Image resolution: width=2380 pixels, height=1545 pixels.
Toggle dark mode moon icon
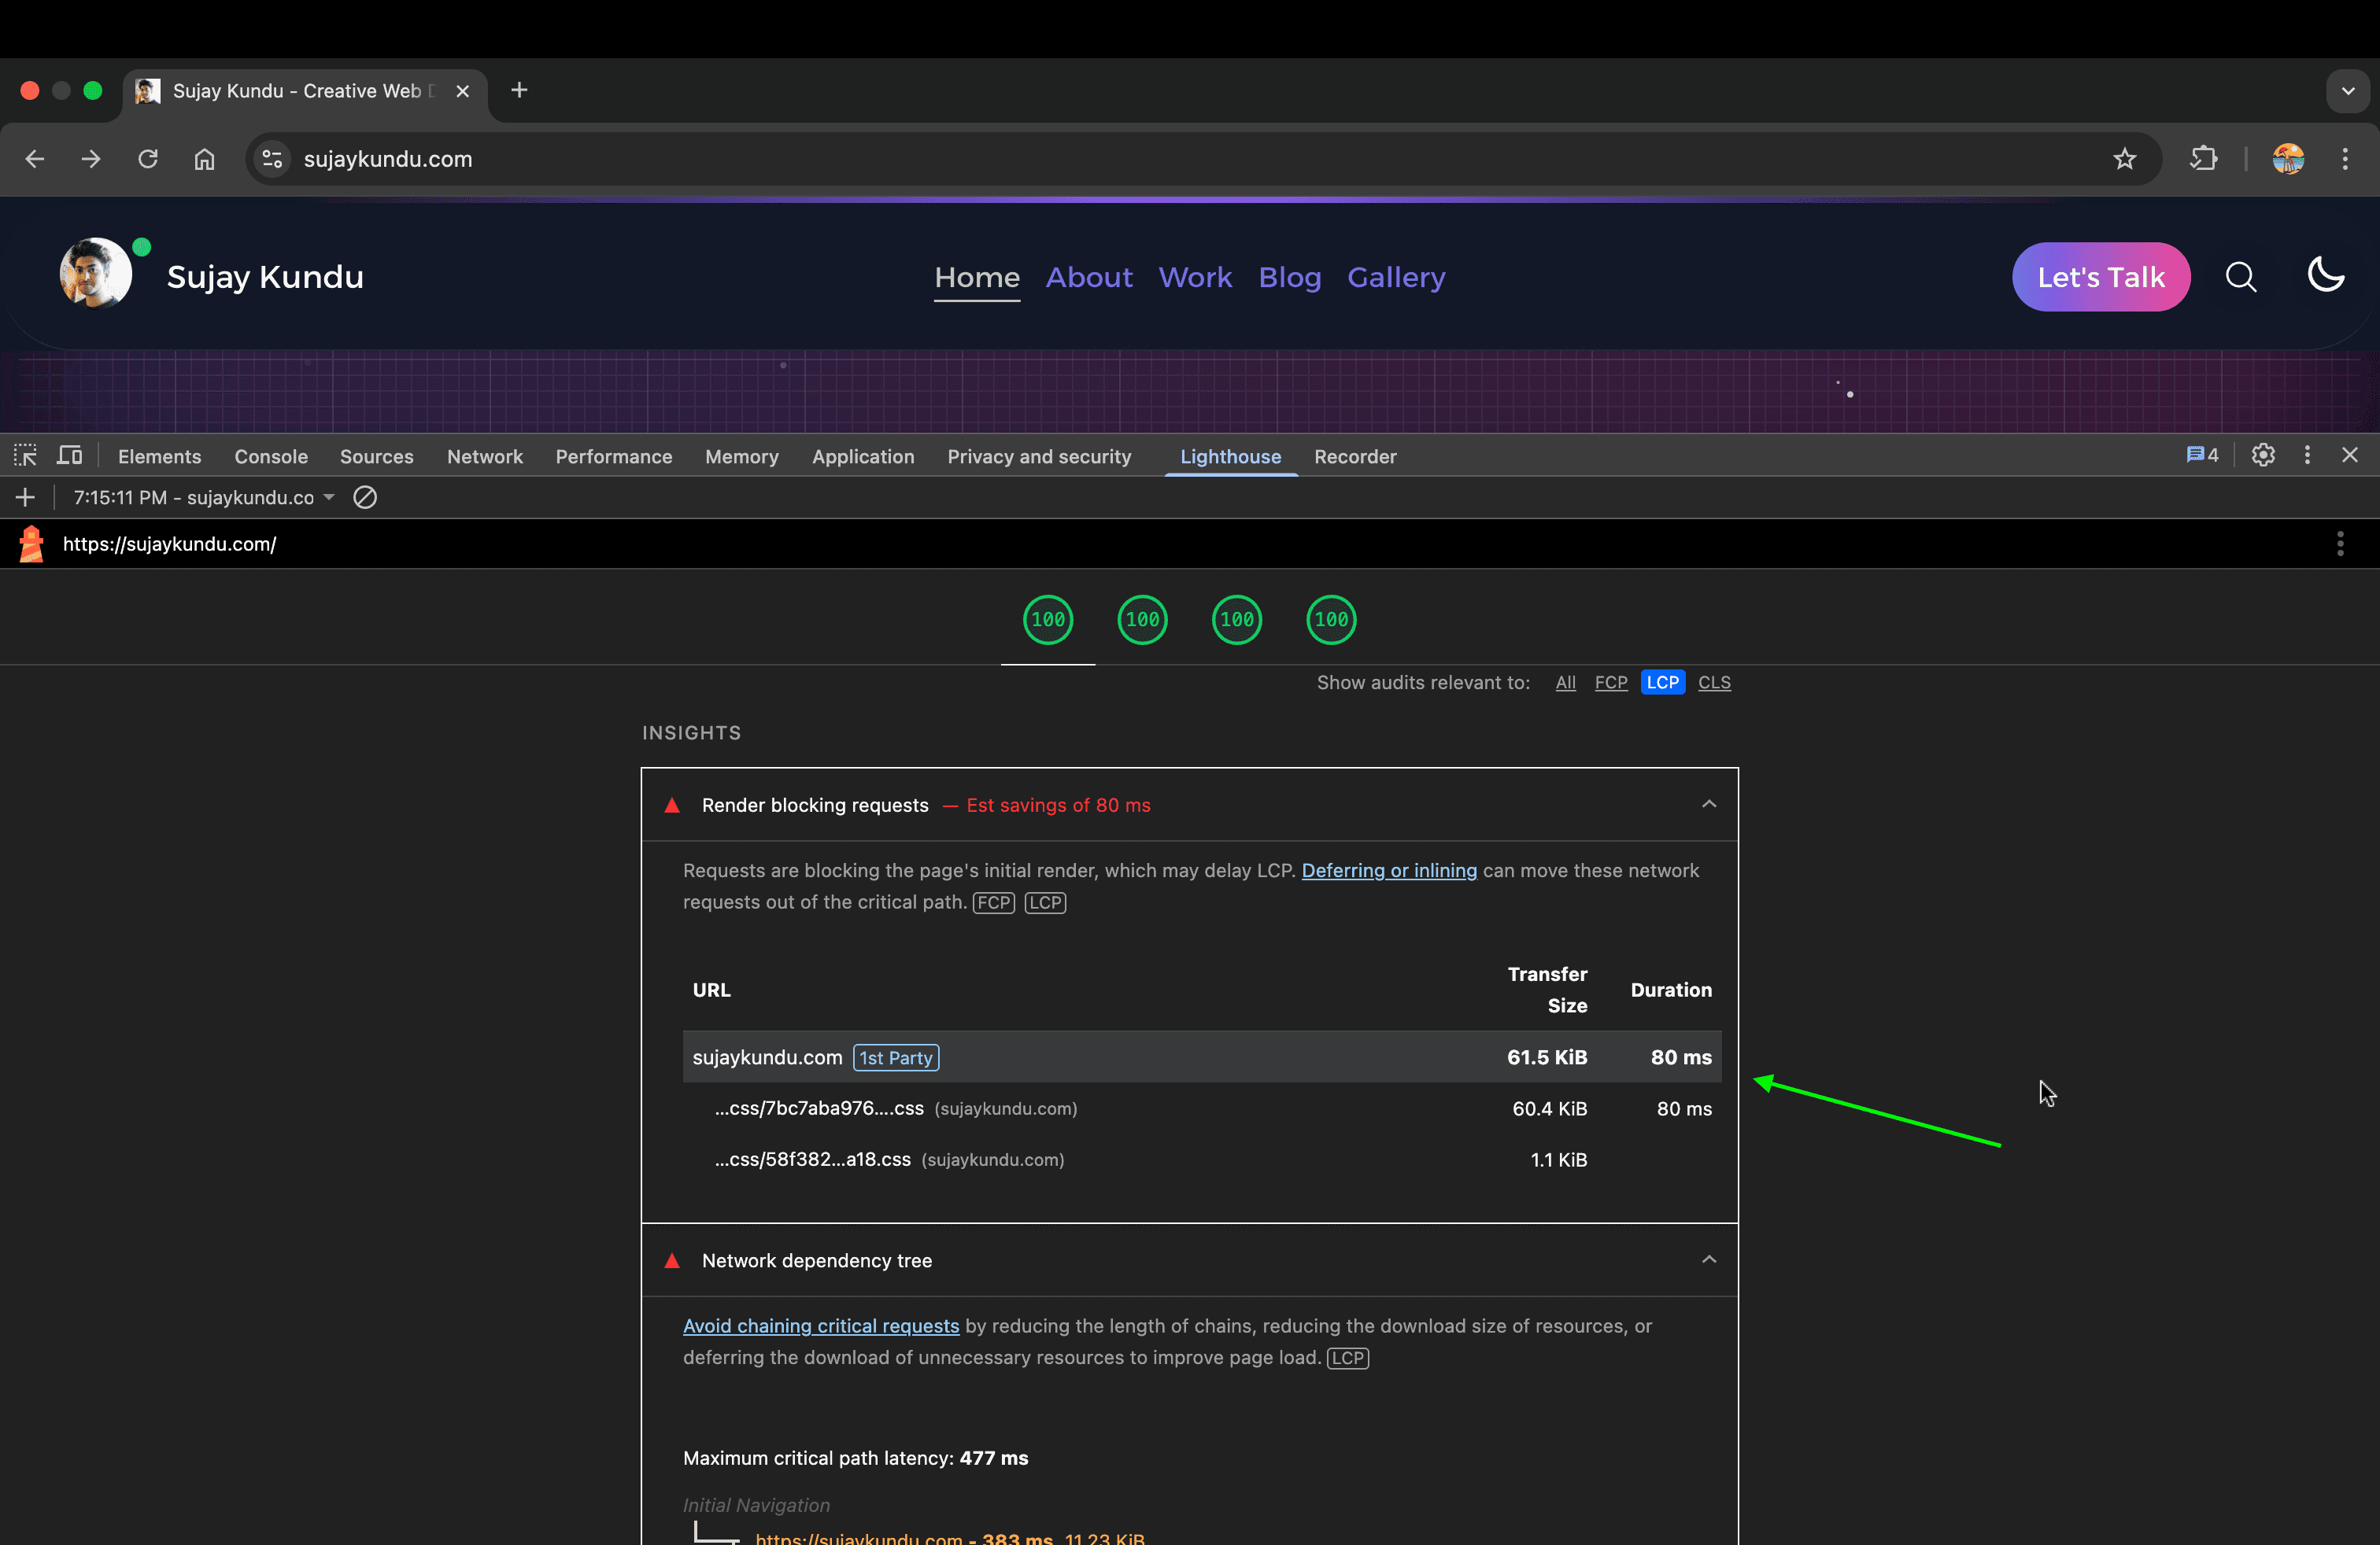[2325, 275]
